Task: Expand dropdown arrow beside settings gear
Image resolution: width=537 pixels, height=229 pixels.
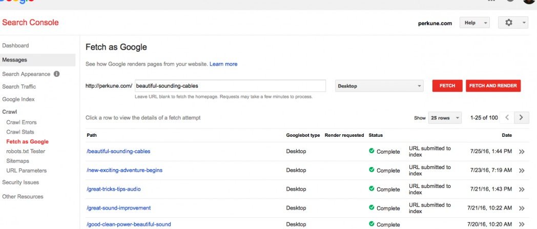Action: point(524,23)
